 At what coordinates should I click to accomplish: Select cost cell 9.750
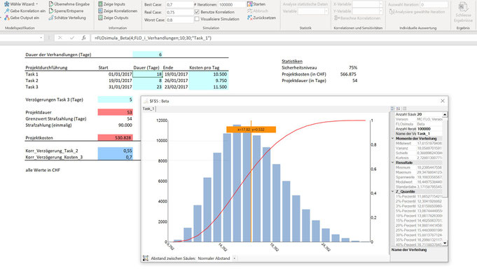point(209,81)
